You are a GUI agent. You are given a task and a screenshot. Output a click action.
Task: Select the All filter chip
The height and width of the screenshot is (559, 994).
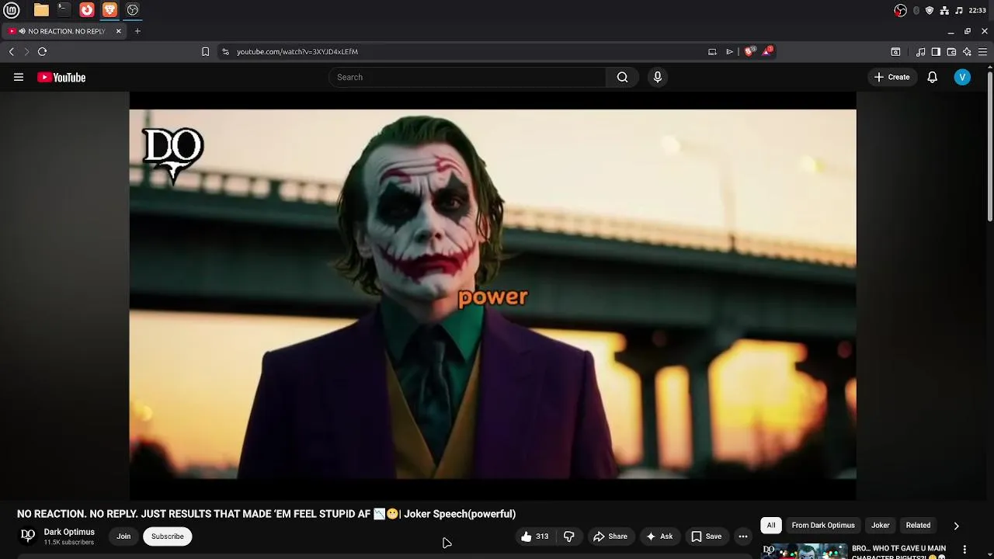771,526
